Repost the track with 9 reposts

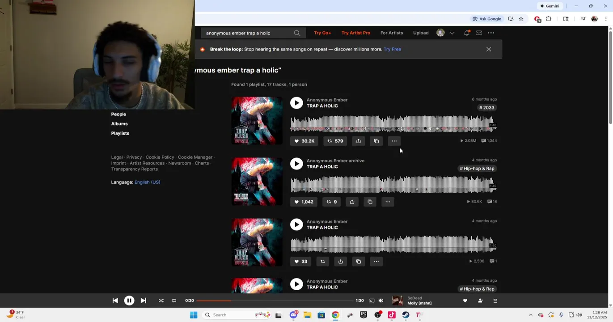point(332,202)
